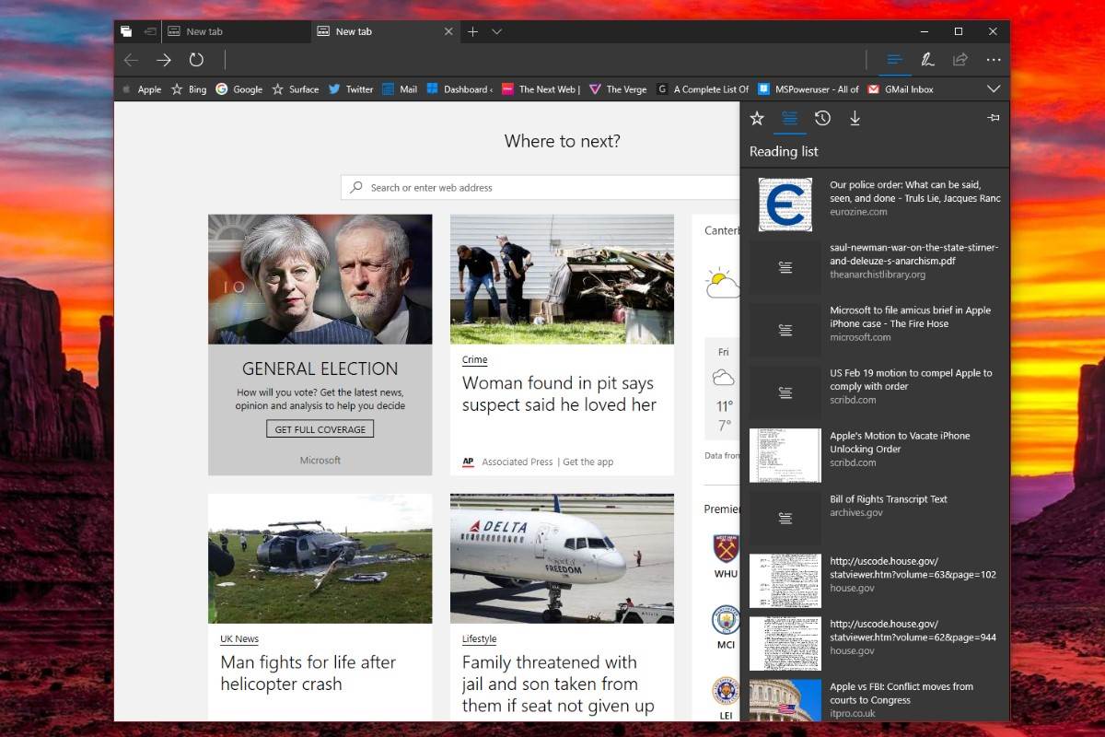Expand the tab previews chevron
1105x737 pixels.
(x=496, y=31)
